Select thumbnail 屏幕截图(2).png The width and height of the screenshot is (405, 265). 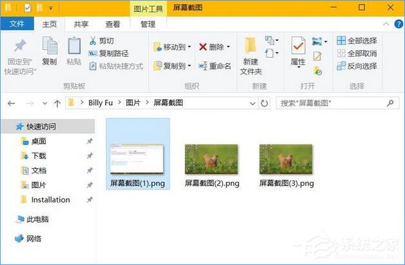(x=212, y=166)
